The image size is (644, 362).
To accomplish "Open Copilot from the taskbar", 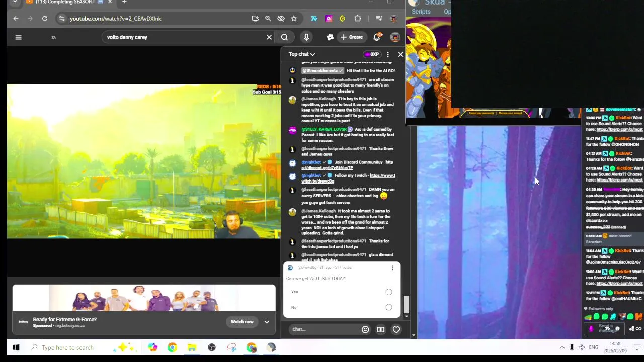I will [152, 348].
